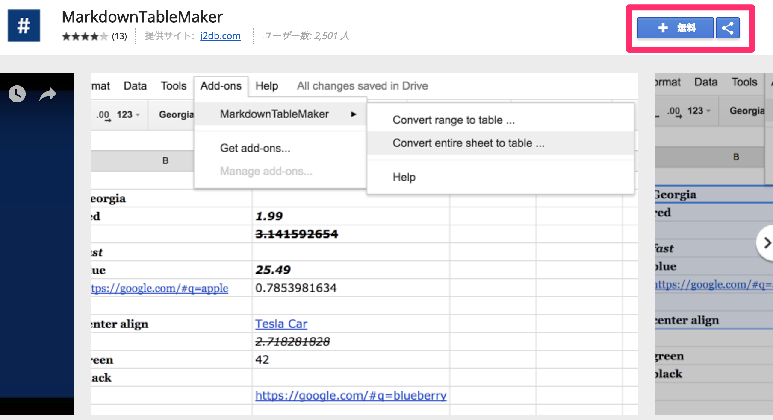This screenshot has height=420, width=773.
Task: Open the Georgia font selector
Action: coord(175,114)
